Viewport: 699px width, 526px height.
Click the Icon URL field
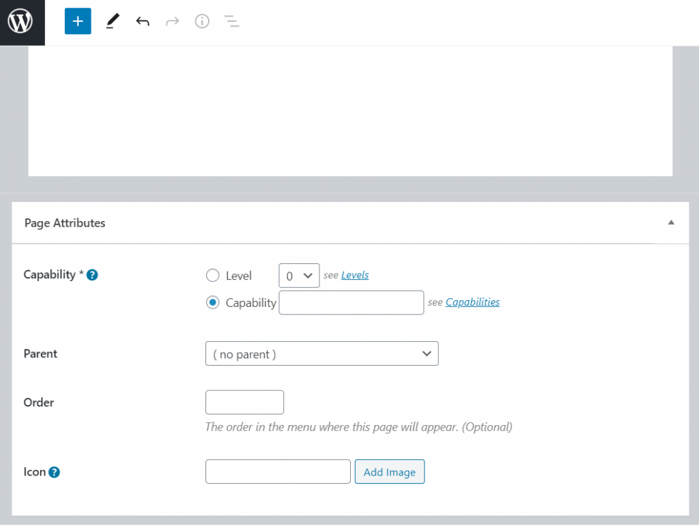(x=277, y=471)
